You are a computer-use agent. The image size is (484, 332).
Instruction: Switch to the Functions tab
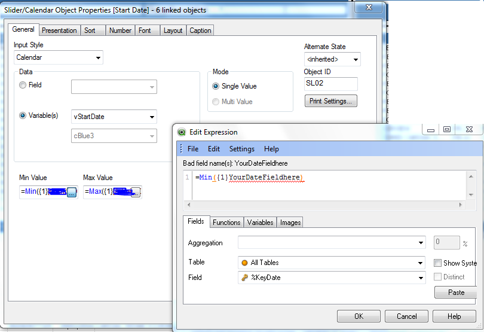[226, 223]
